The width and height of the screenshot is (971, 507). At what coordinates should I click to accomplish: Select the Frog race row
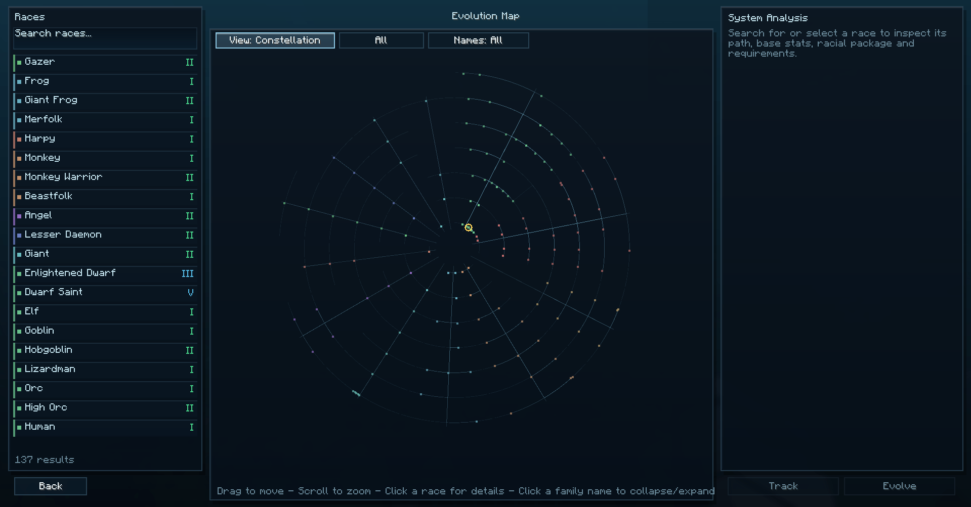tap(105, 81)
